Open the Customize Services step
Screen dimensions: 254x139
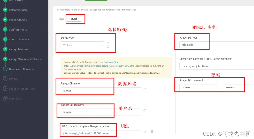21,69
